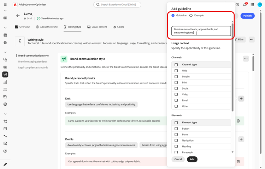Select Brand communication style in side list
The height and width of the screenshot is (169, 265).
pos(34,56)
